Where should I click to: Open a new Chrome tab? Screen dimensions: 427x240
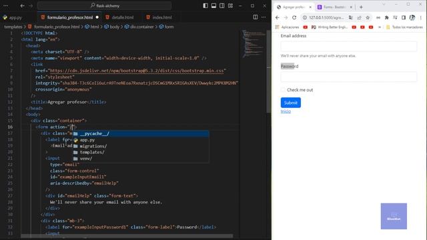click(x=361, y=7)
